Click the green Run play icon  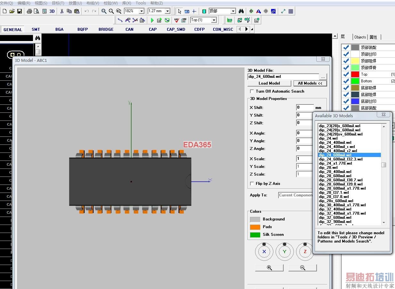tap(152, 20)
